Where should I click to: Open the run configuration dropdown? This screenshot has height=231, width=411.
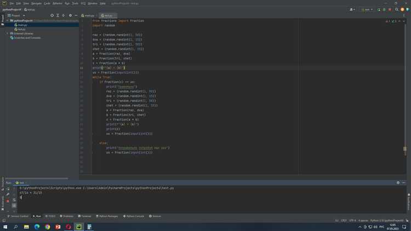click(x=367, y=10)
